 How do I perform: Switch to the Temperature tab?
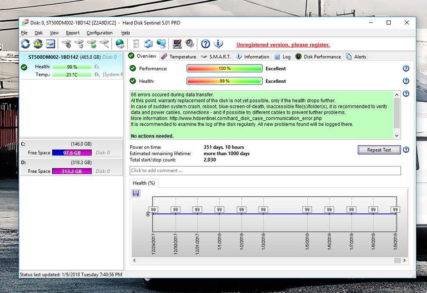(178, 57)
